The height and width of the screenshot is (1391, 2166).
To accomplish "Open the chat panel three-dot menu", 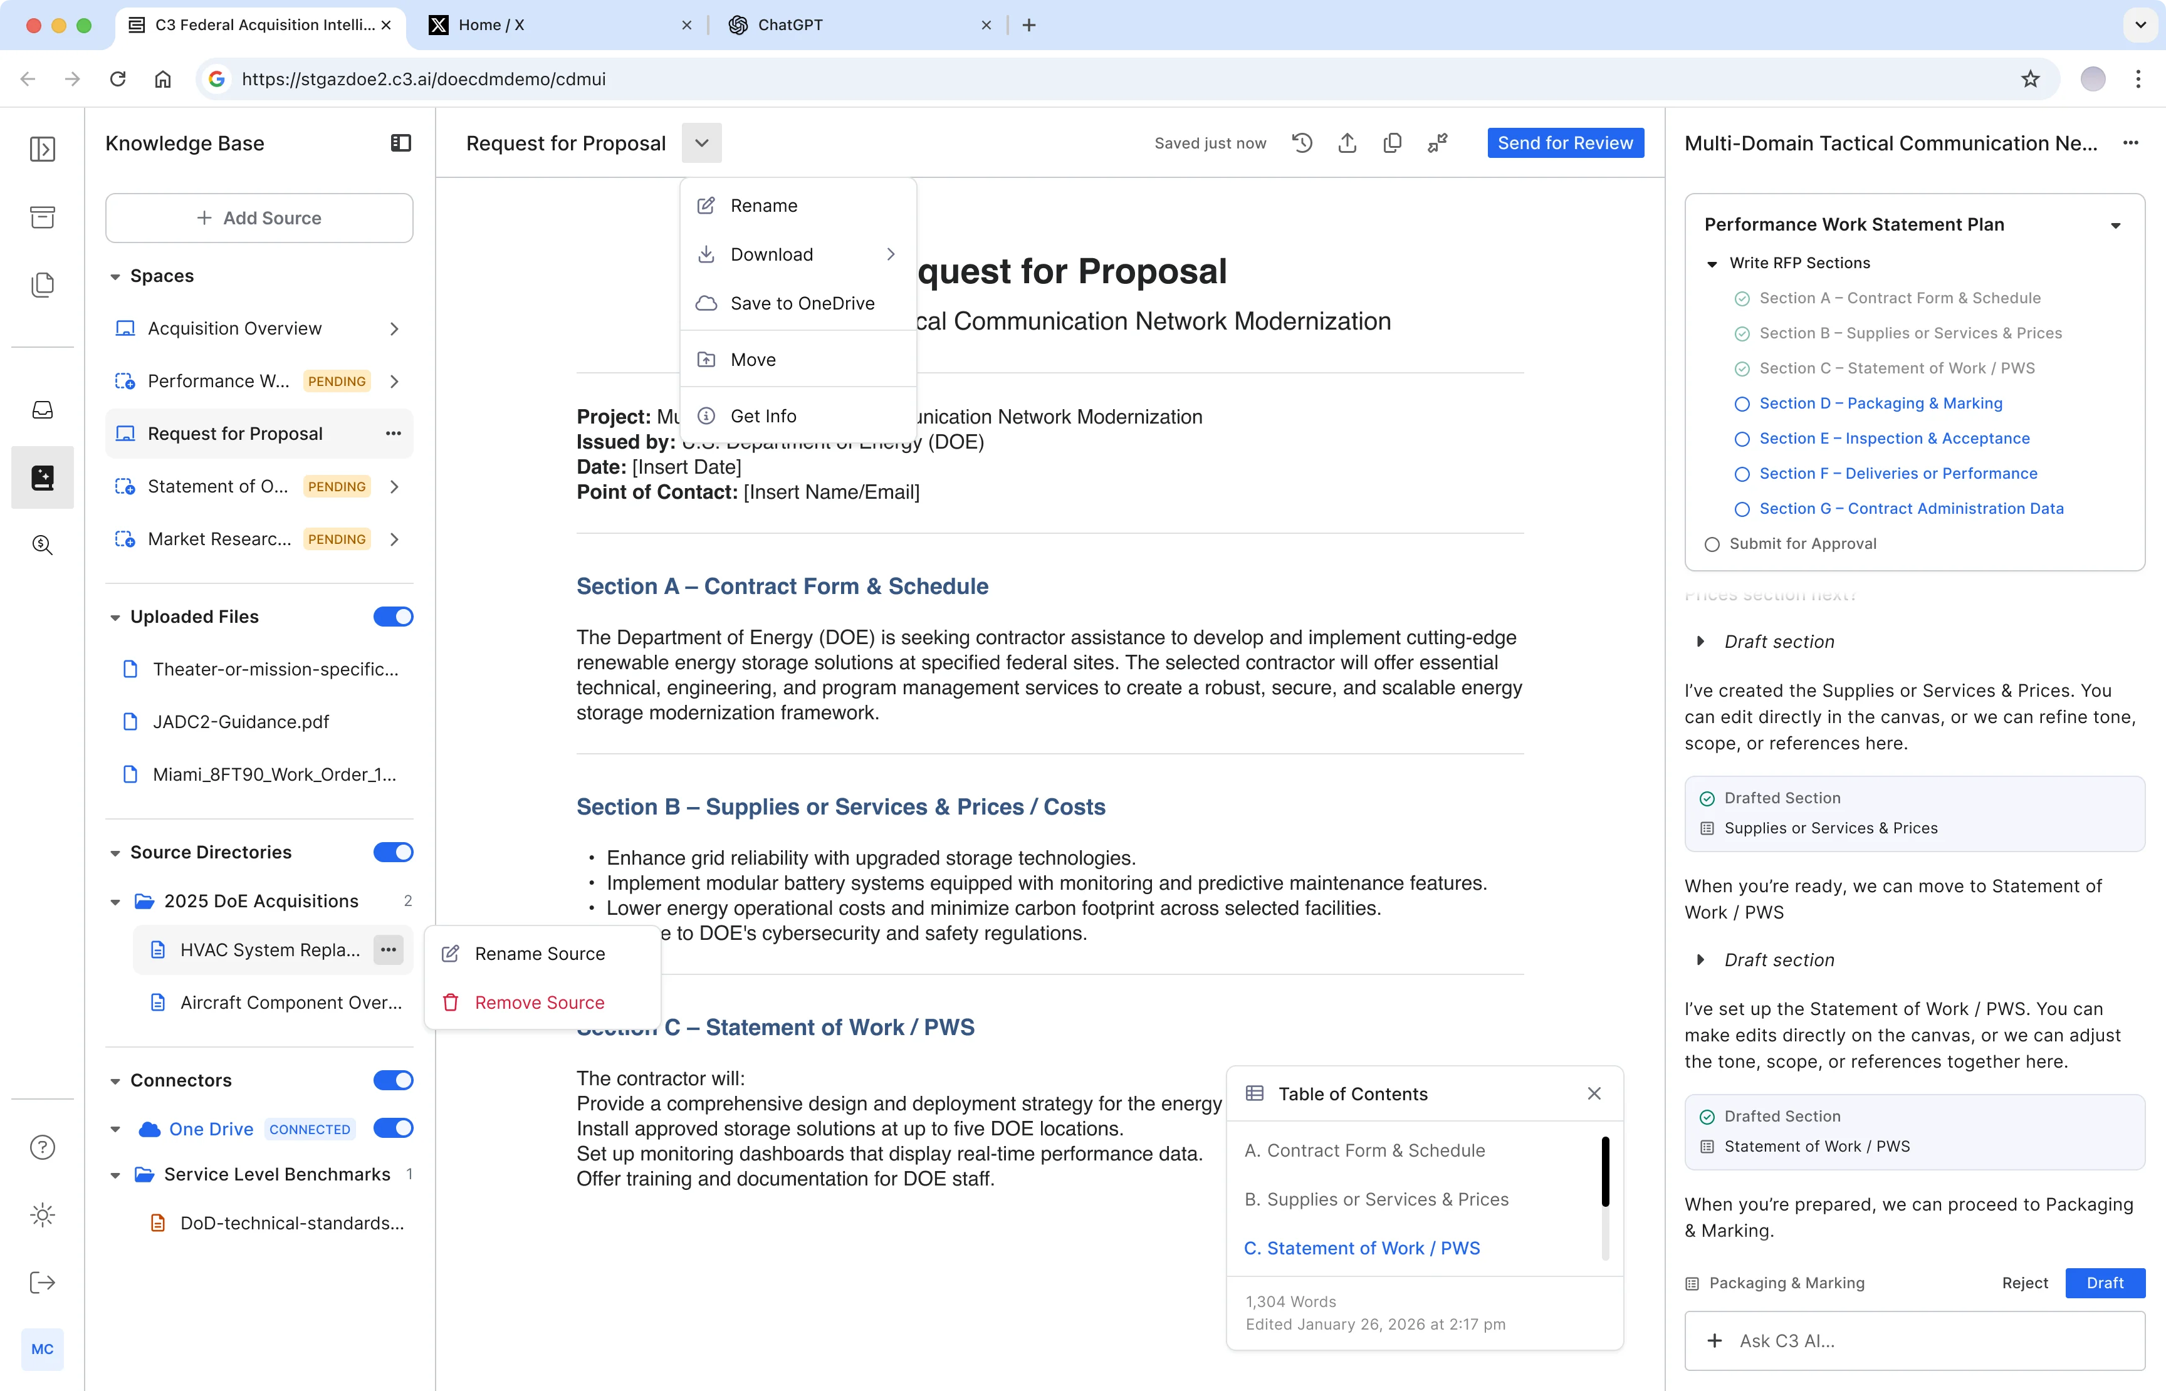I will [x=2131, y=143].
